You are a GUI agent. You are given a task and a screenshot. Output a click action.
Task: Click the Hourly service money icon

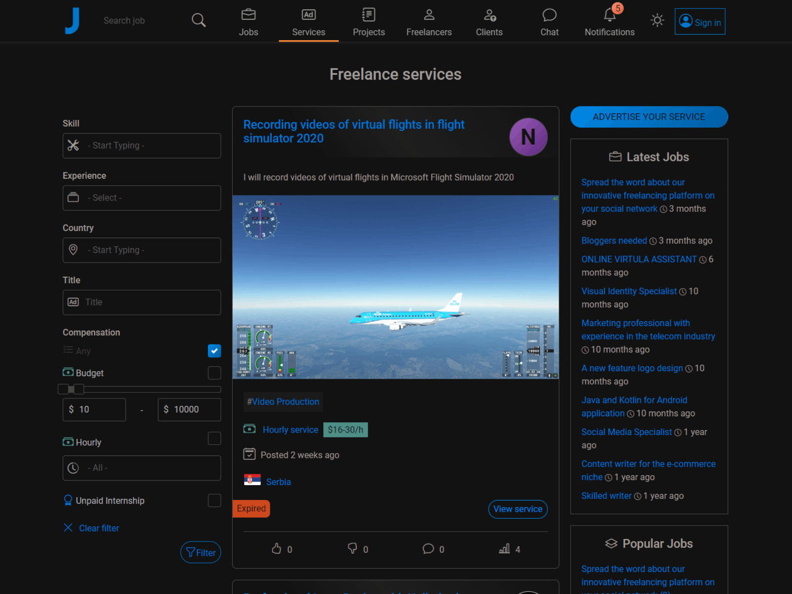coord(249,429)
